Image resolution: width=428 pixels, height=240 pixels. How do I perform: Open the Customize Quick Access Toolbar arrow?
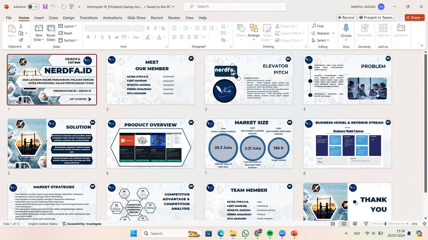[79, 7]
